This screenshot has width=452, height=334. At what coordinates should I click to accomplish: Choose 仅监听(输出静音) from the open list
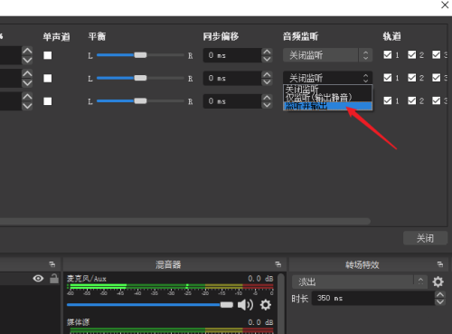click(x=327, y=98)
